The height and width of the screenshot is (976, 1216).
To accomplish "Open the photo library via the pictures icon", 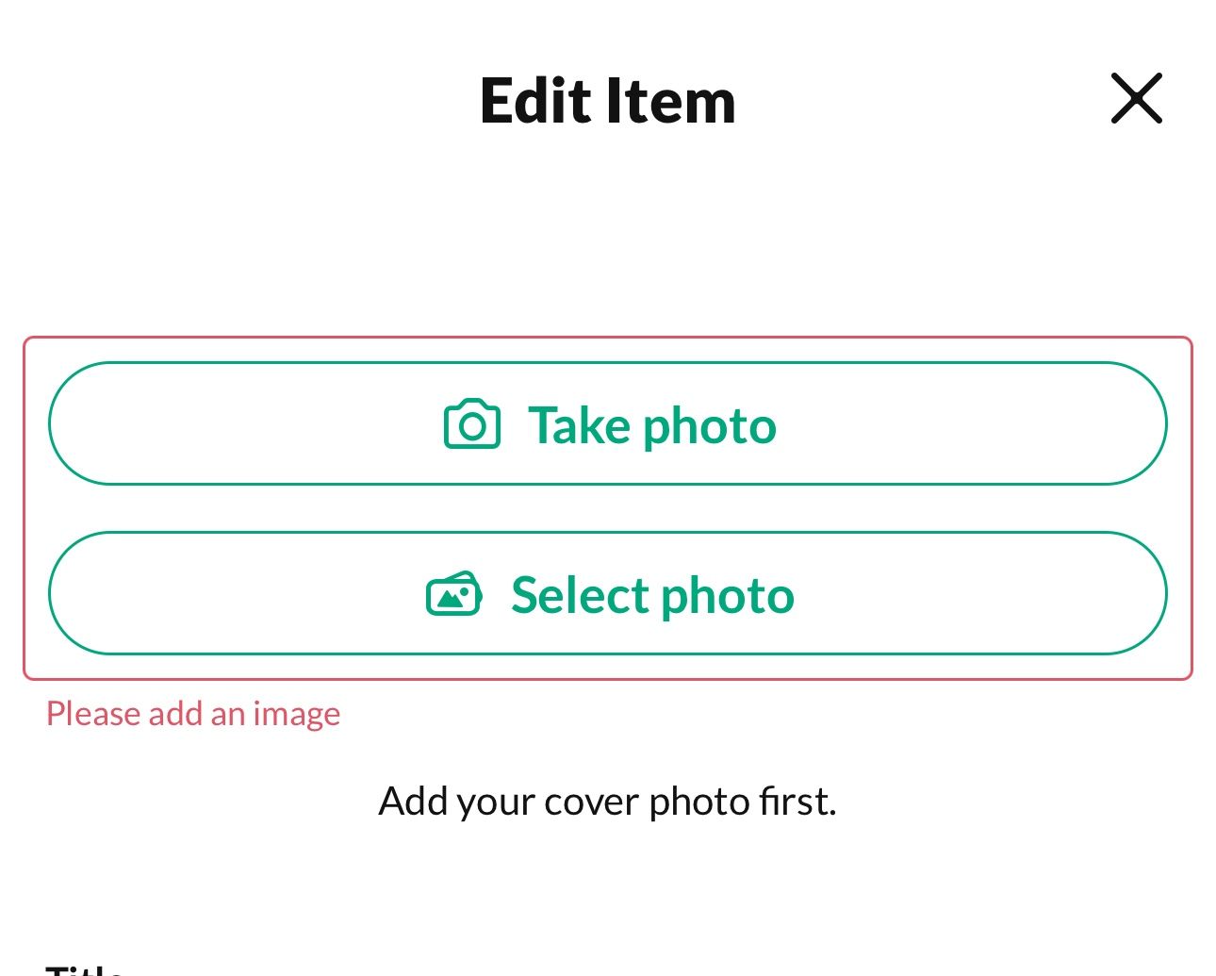I will [x=454, y=594].
